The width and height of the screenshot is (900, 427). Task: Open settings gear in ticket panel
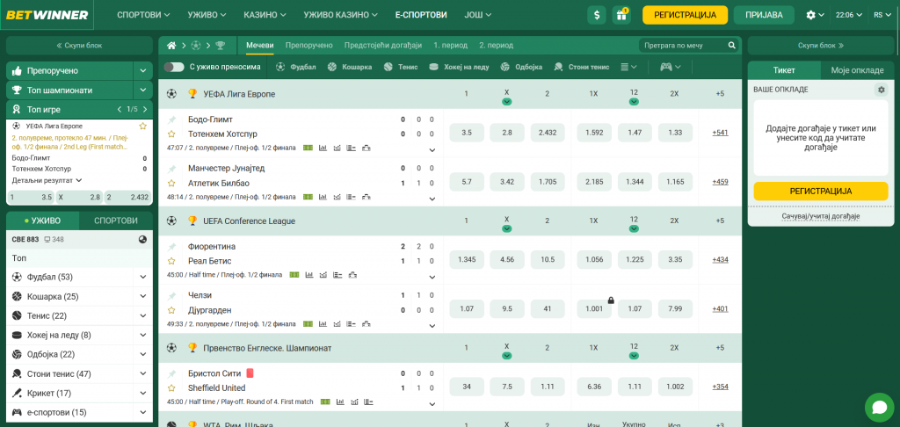tap(881, 90)
